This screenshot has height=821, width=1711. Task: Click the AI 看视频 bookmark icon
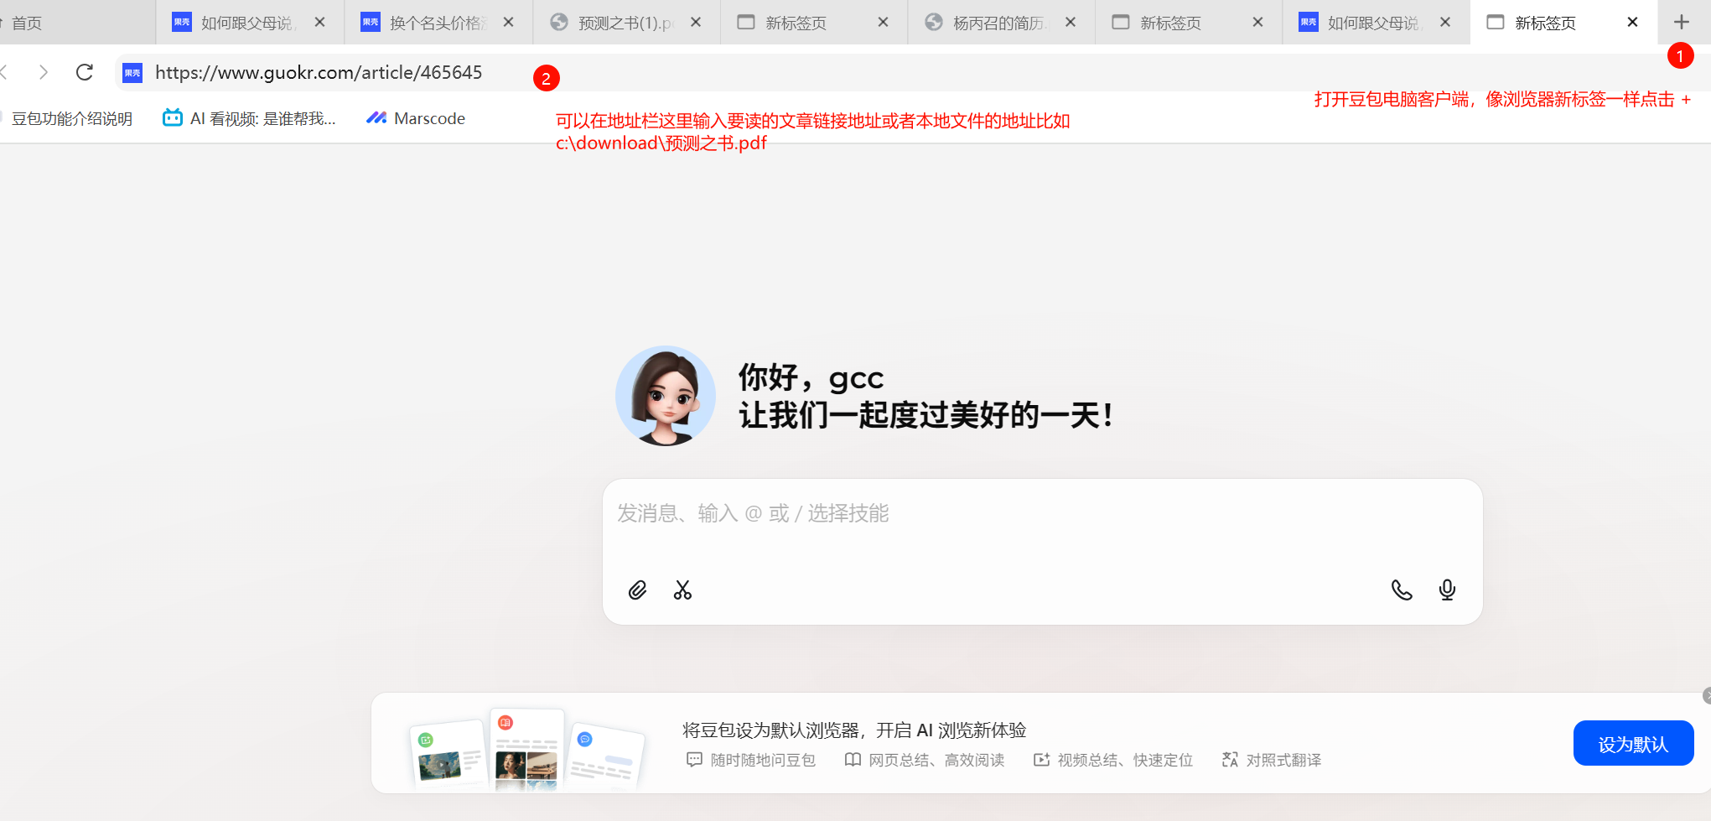[x=172, y=117]
